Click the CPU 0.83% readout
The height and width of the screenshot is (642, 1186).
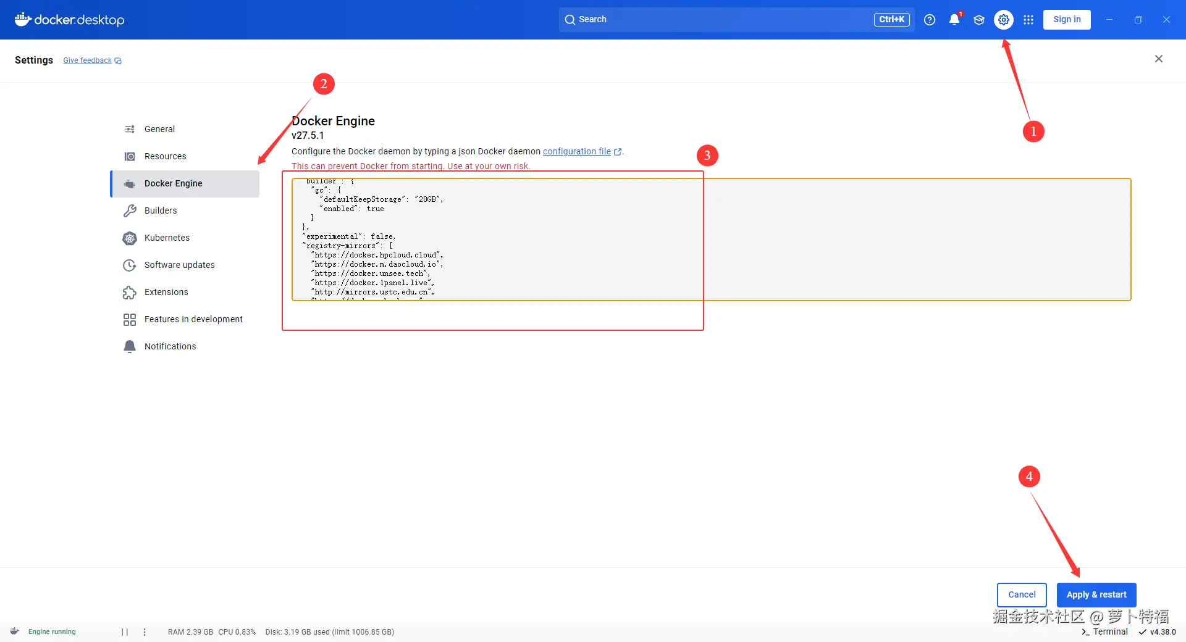[237, 632]
